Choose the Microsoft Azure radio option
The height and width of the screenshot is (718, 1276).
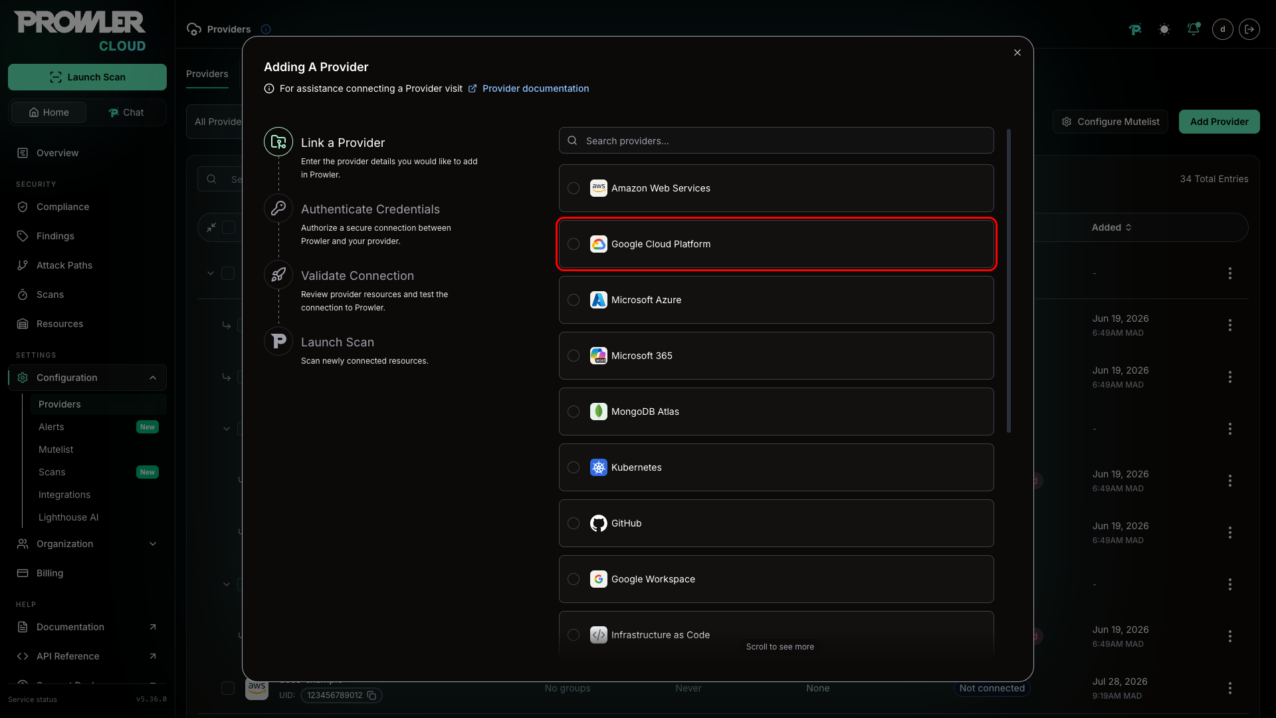point(574,300)
